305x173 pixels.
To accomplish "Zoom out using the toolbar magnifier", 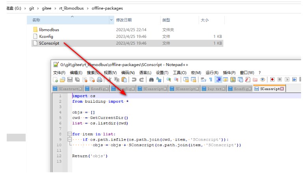I will click(176, 80).
